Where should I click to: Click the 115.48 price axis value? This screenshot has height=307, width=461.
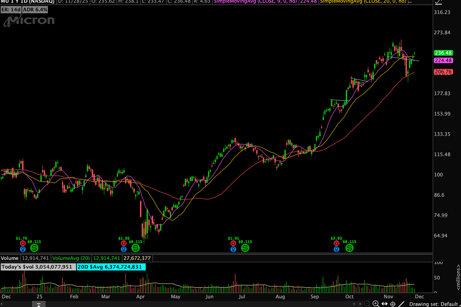[x=442, y=154]
